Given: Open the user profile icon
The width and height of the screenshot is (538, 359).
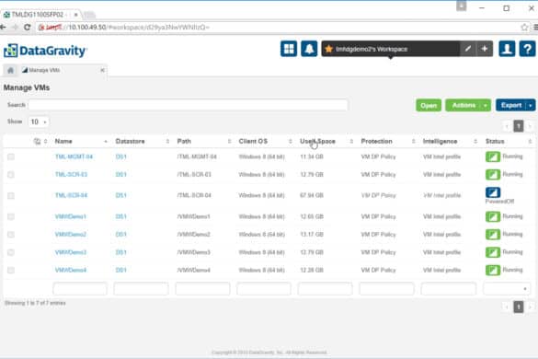Looking at the screenshot, I should tap(507, 49).
